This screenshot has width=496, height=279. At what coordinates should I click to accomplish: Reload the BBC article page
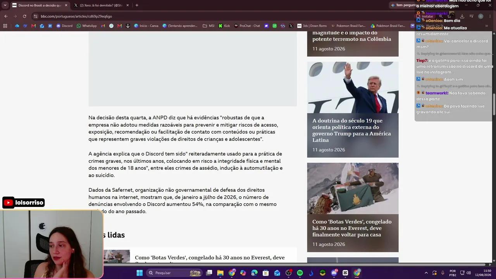(x=24, y=16)
